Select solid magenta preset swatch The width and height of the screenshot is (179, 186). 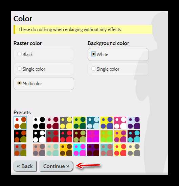click(93, 136)
